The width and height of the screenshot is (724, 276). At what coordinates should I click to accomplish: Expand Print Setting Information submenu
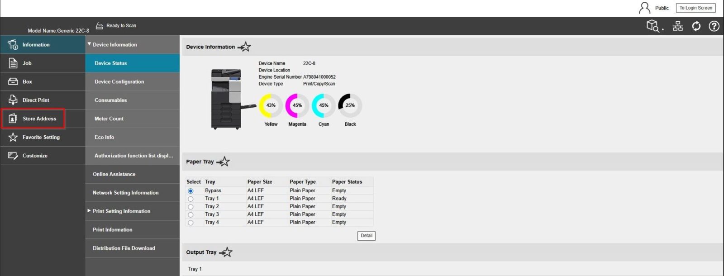(89, 211)
